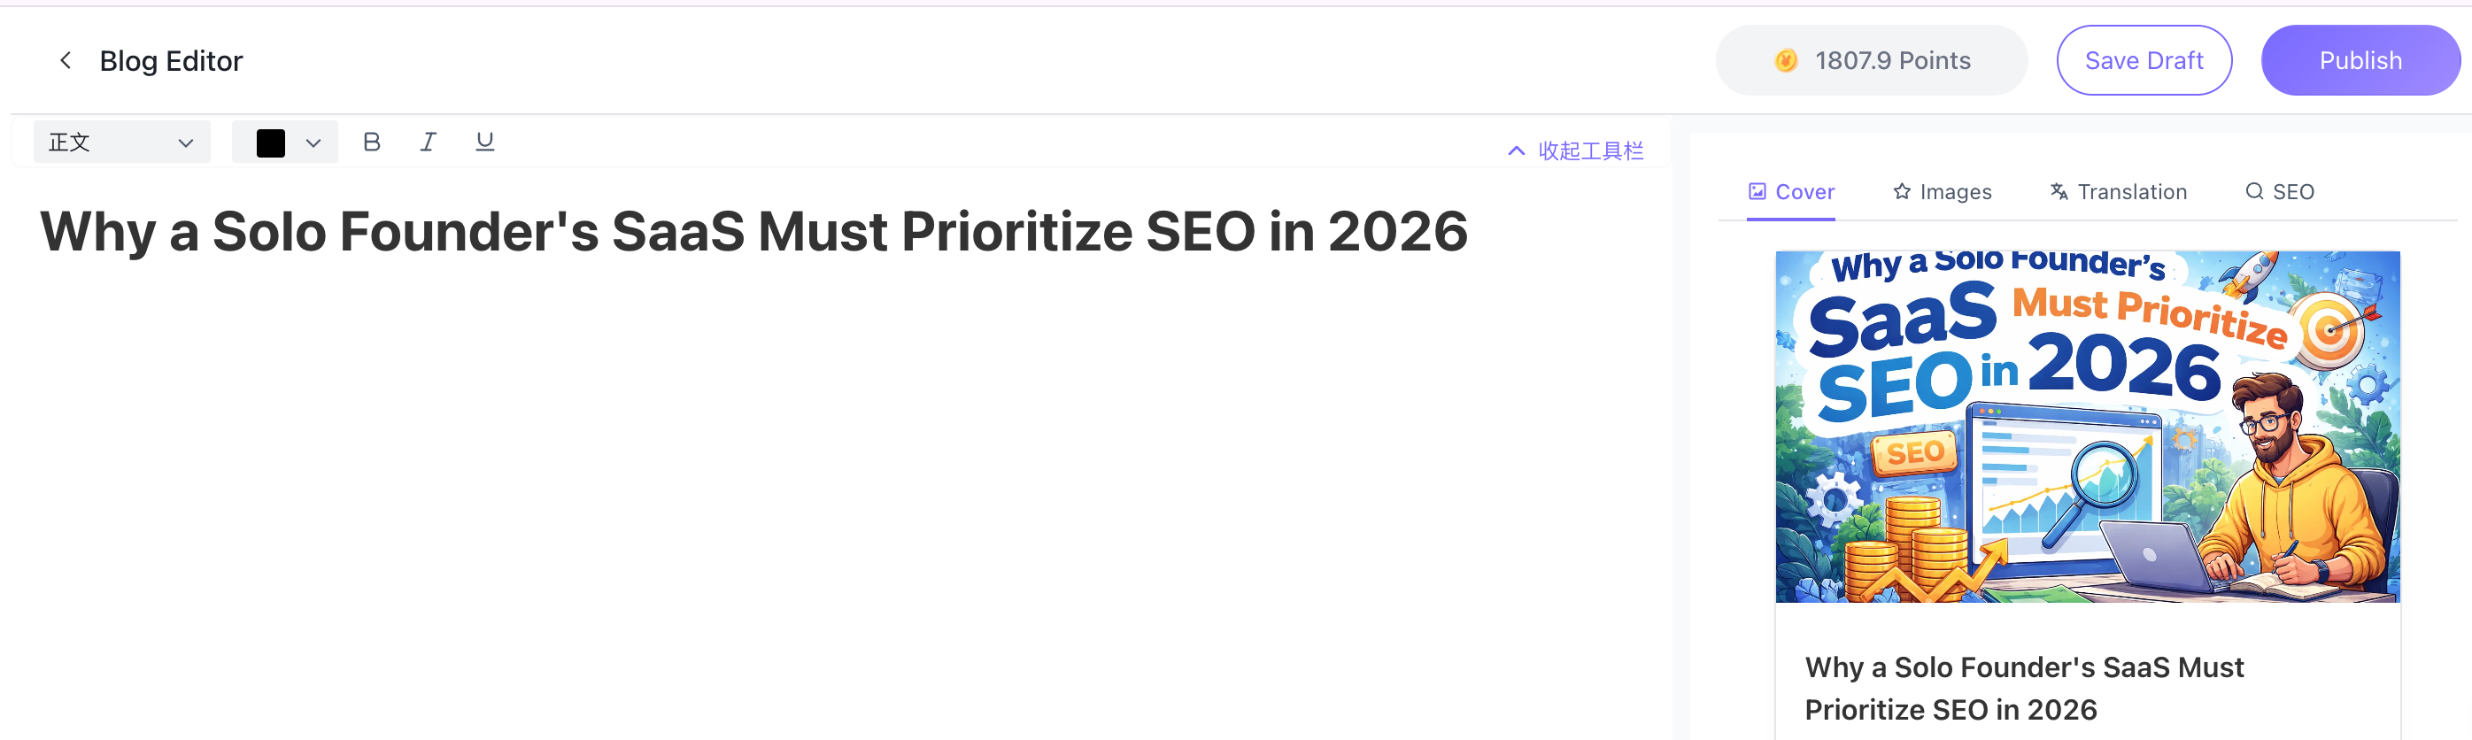Select the Translation tab

[2119, 192]
